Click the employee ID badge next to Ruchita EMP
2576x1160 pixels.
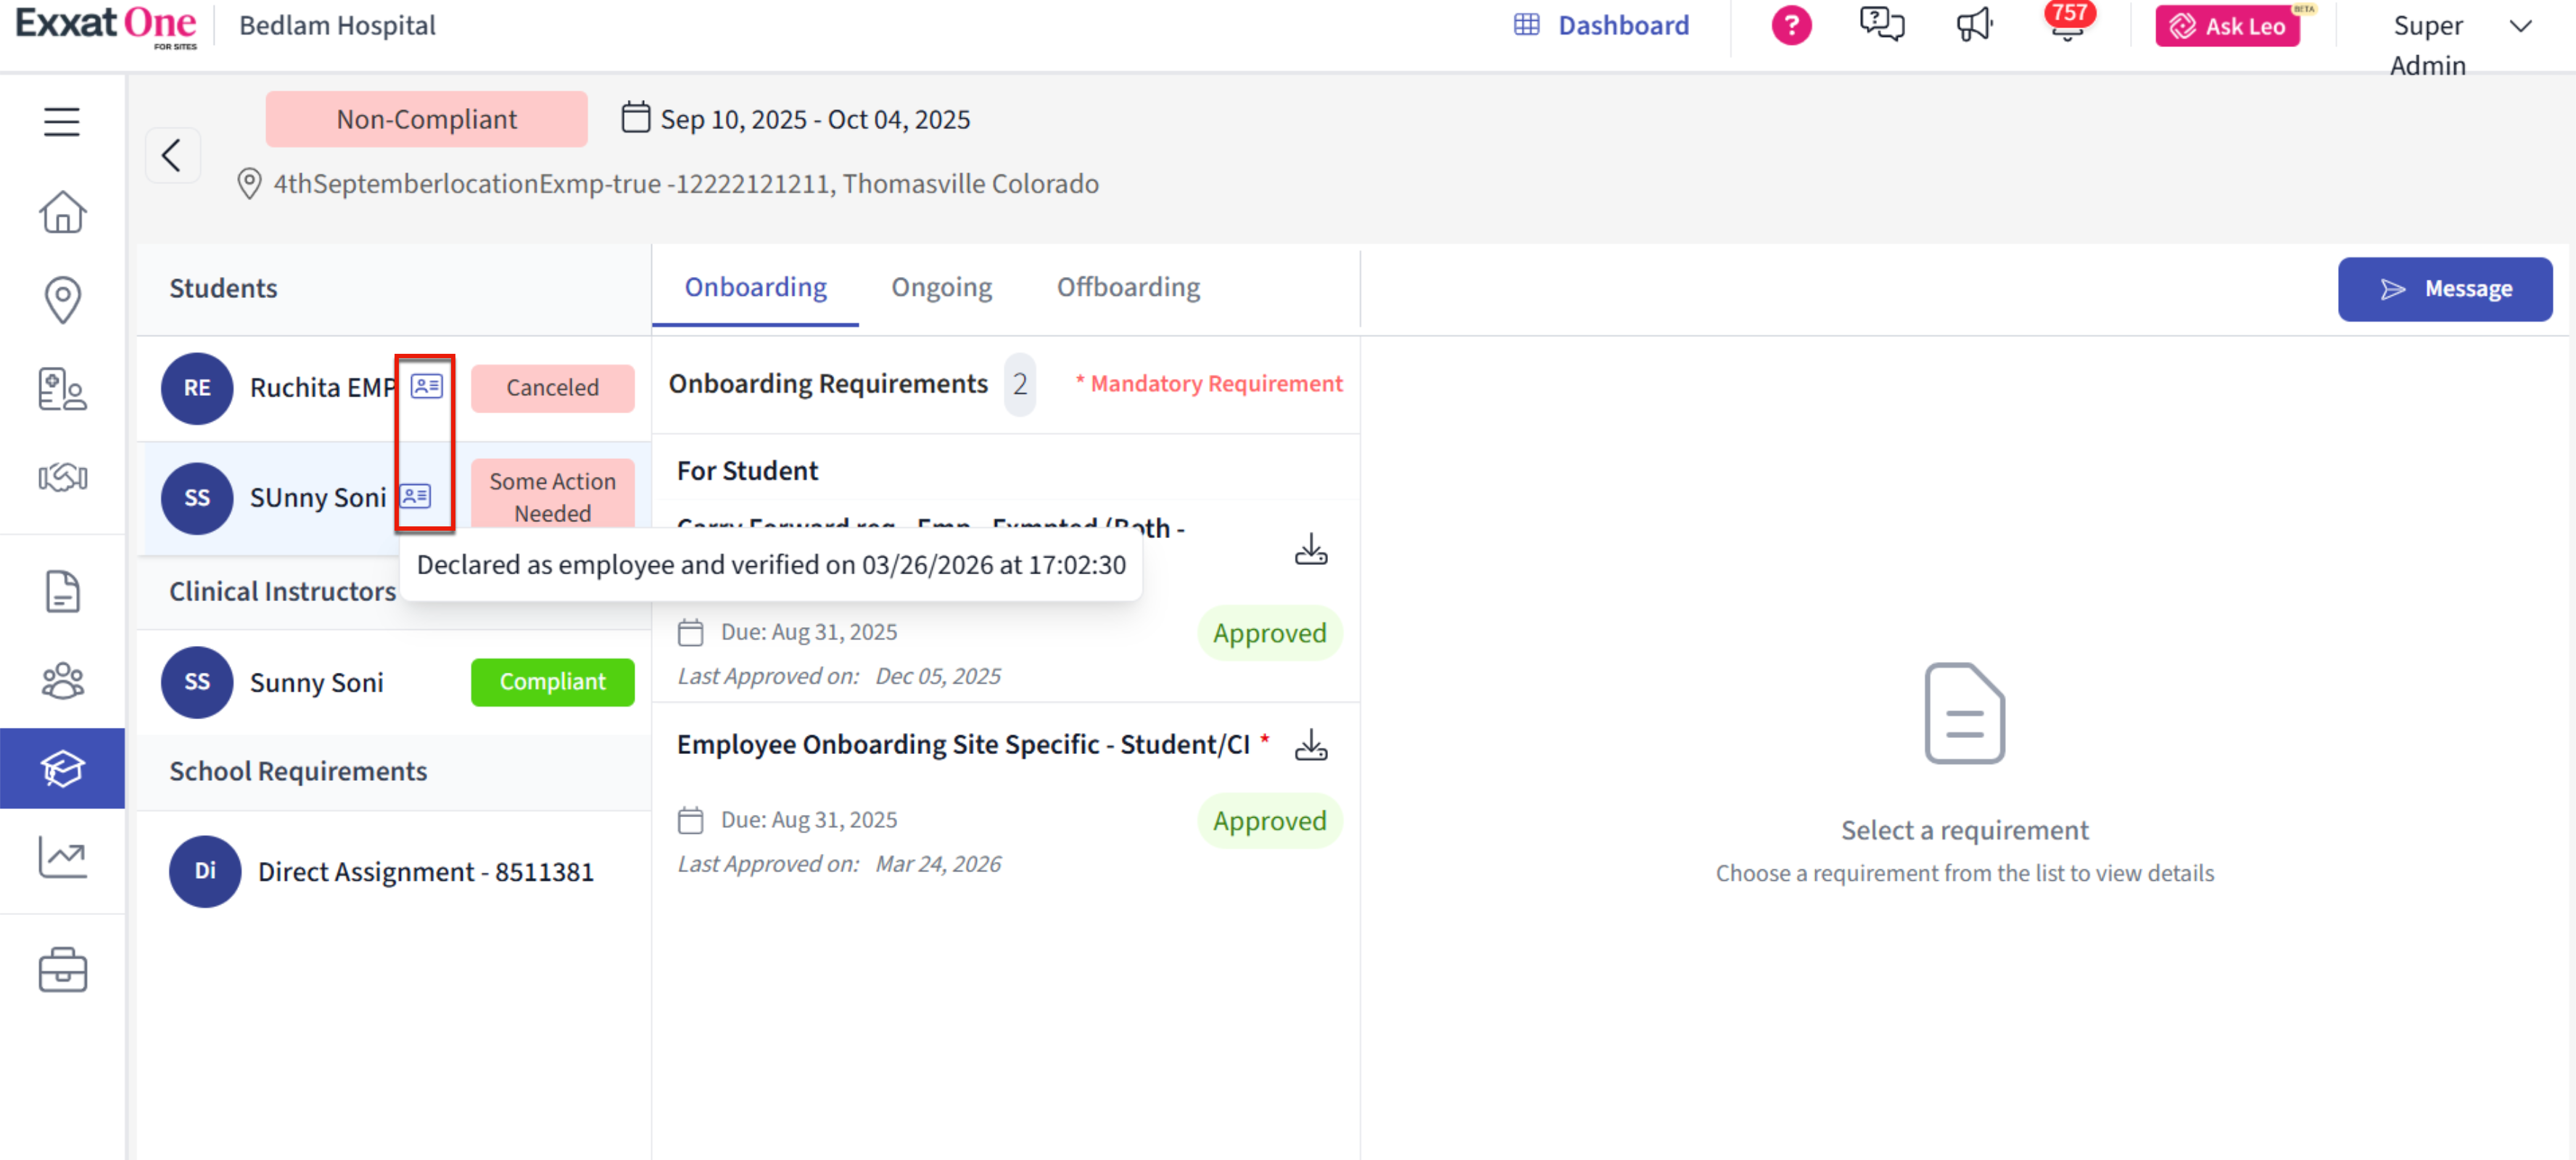point(427,386)
